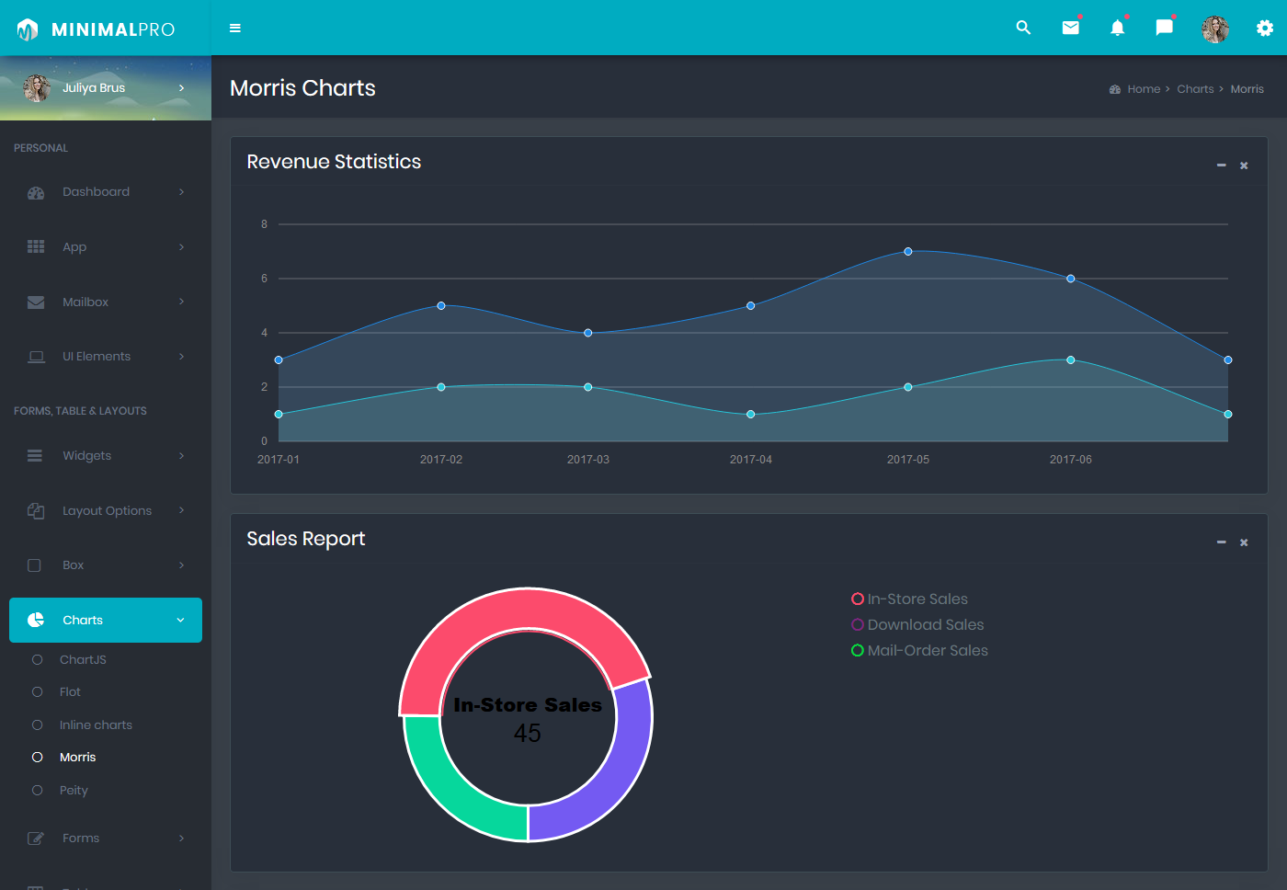Image resolution: width=1287 pixels, height=890 pixels.
Task: Expand UI Elements menu chevron
Action: (181, 357)
